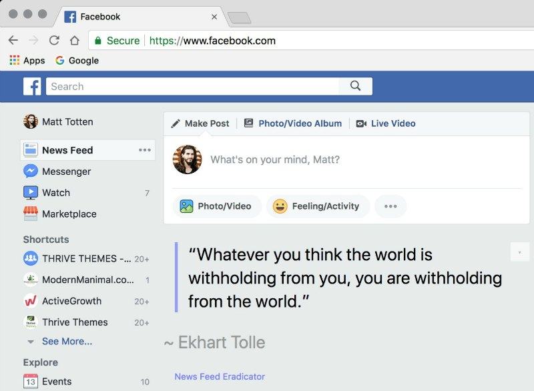
Task: Click Matt Totten's small sidebar avatar
Action: pos(30,121)
